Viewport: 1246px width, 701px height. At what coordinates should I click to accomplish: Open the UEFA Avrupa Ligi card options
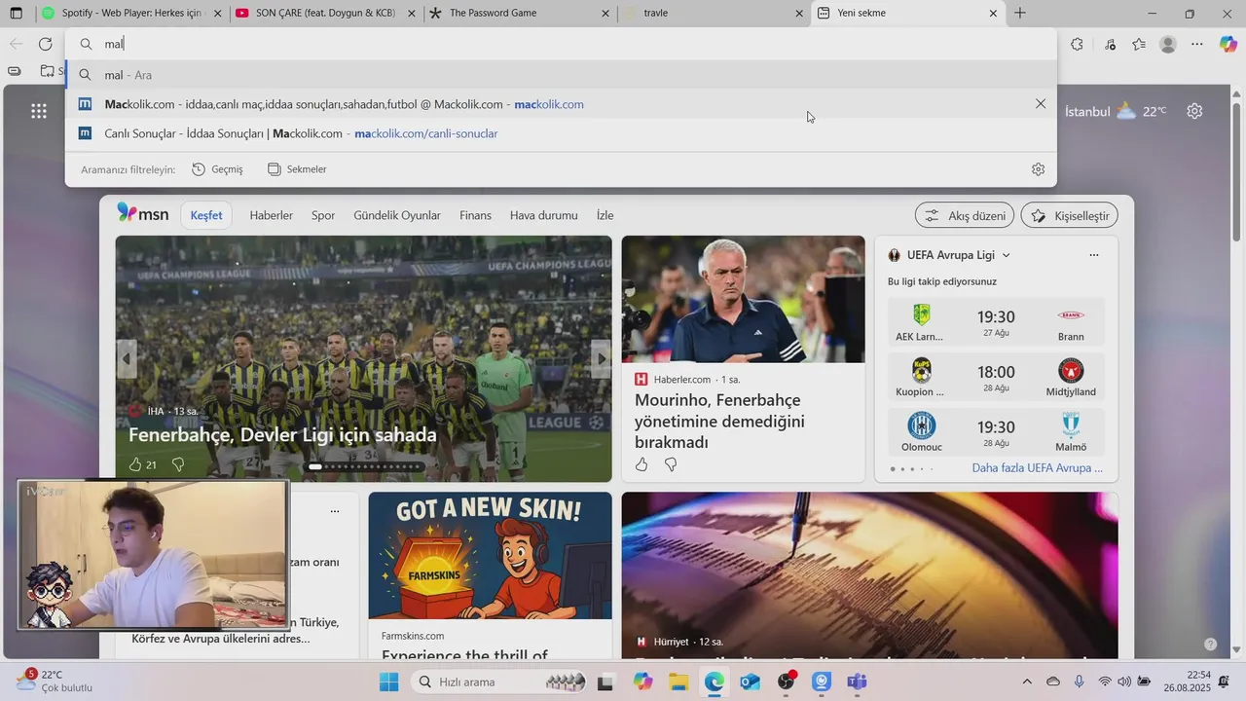1093,255
